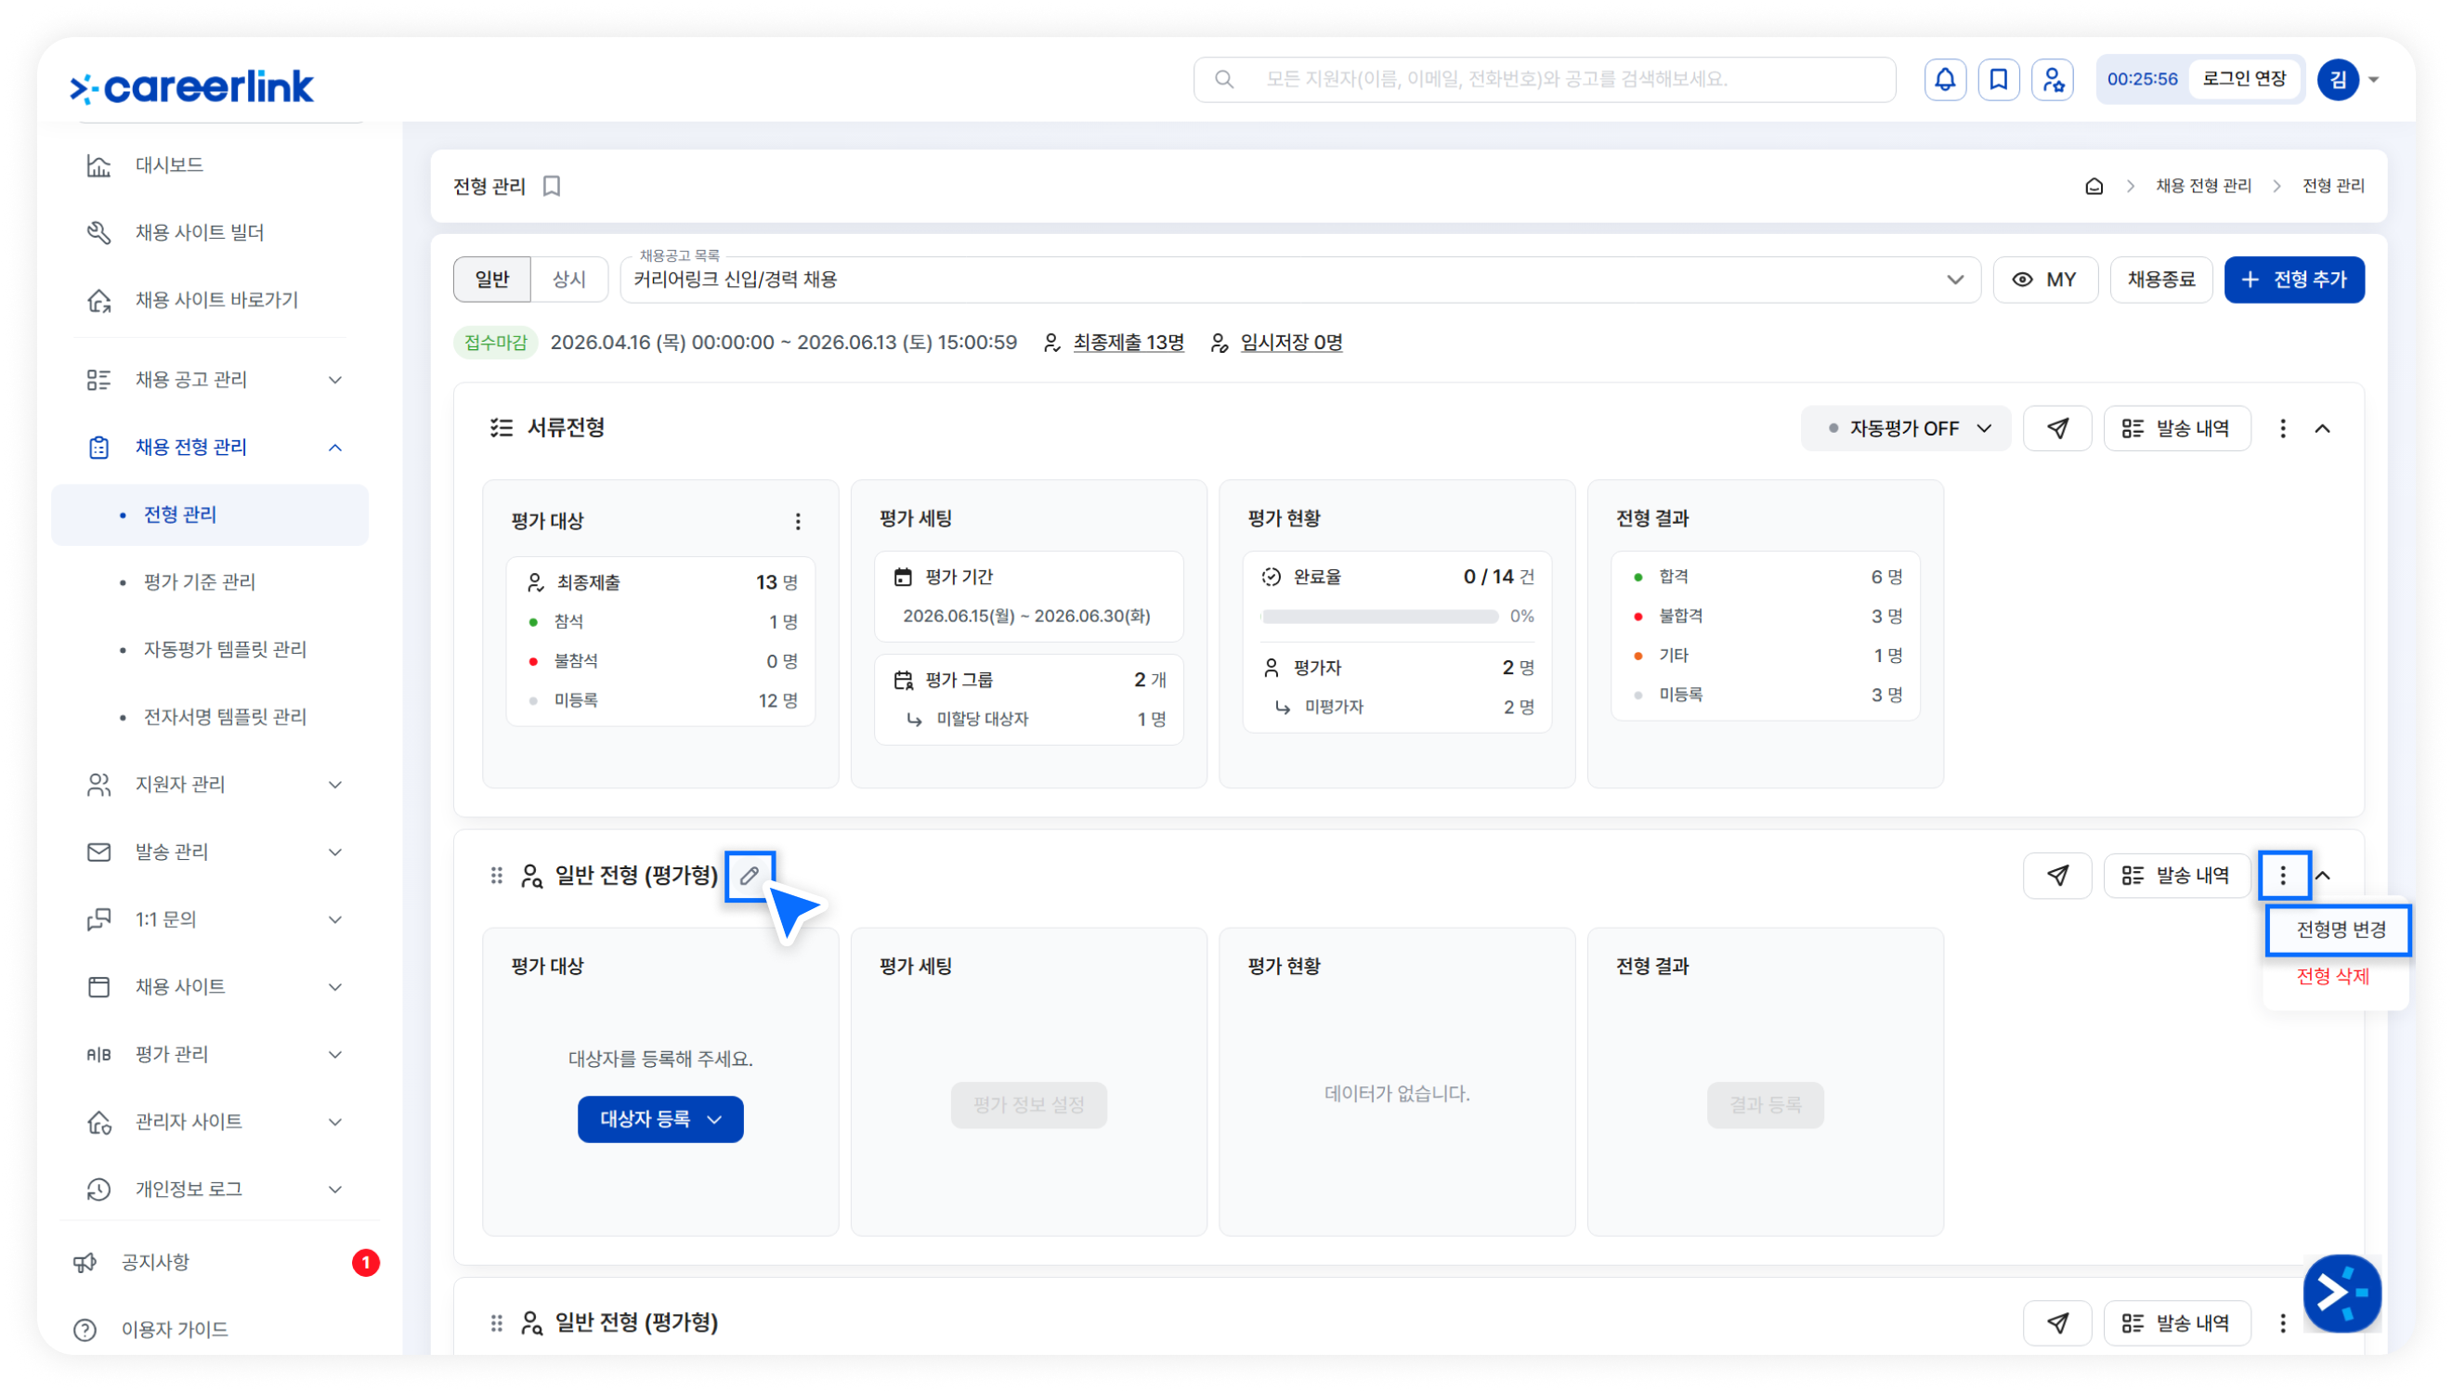Viewport: 2453px width, 1392px height.
Task: Select the 일반 toggle option
Action: pyautogui.click(x=491, y=280)
